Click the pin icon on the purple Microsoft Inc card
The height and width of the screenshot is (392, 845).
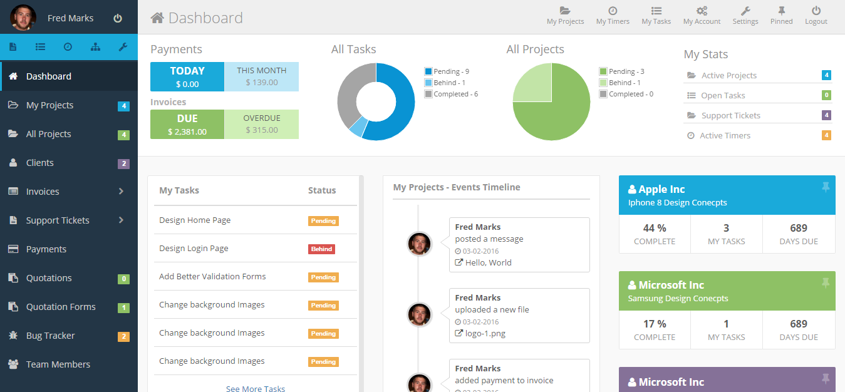pyautogui.click(x=825, y=379)
